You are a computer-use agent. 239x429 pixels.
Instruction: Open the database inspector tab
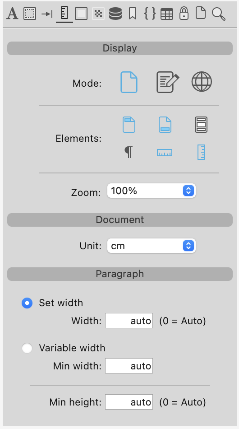115,14
